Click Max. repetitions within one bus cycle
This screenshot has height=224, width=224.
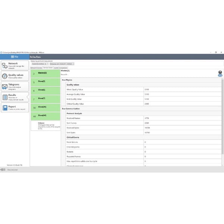pyautogui.click(x=82, y=161)
